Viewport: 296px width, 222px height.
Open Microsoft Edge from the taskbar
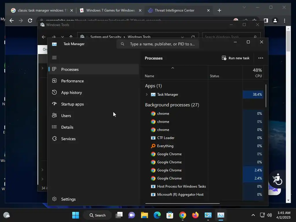pyautogui.click(x=157, y=215)
